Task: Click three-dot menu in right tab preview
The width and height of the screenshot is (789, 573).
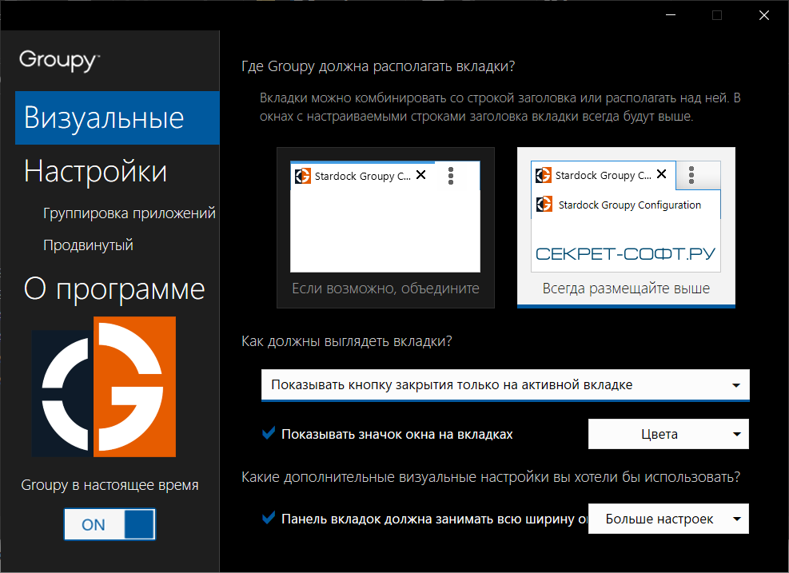Action: click(x=691, y=175)
